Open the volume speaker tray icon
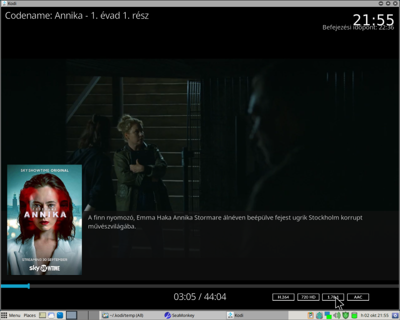This screenshot has width=400, height=320. [x=336, y=315]
